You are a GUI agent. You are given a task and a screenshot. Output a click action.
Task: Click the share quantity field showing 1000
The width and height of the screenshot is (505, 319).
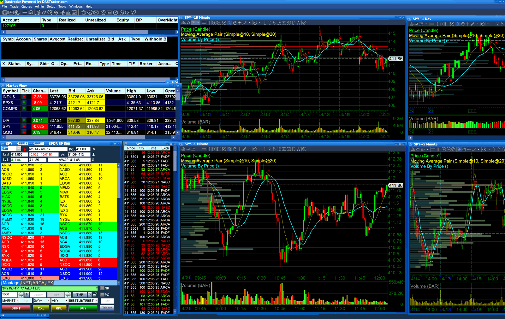pyautogui.click(x=9, y=294)
